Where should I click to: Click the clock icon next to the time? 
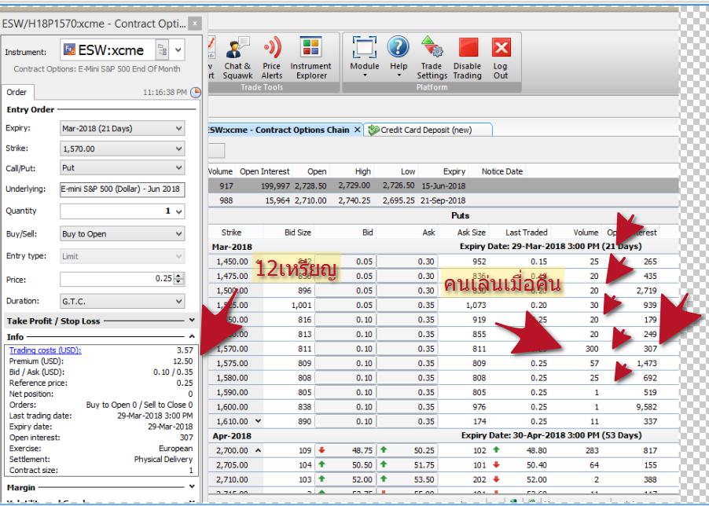coord(197,91)
